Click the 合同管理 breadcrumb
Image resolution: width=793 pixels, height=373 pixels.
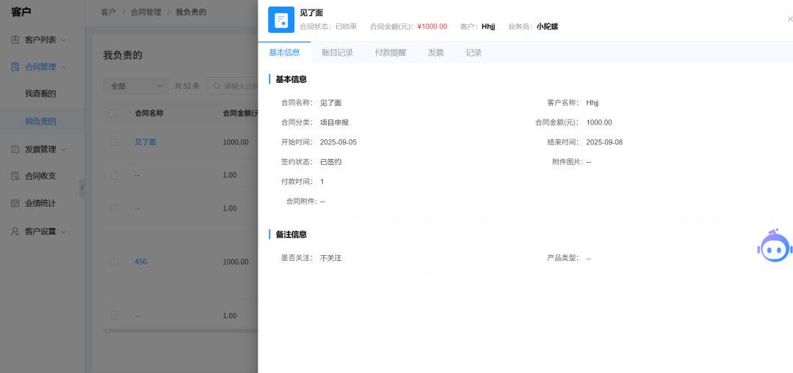(145, 12)
